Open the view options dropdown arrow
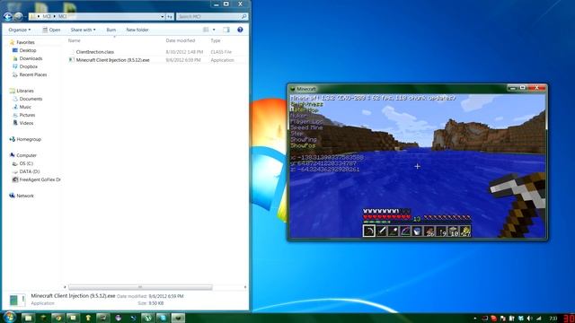 214,30
